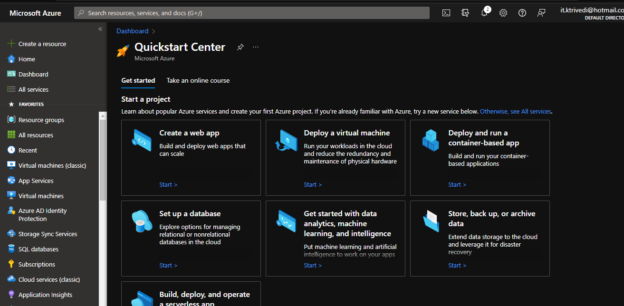Click the sidebar vertical scrollbar
624x306 pixels.
(103, 157)
